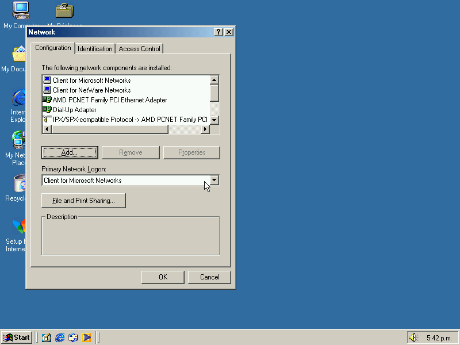This screenshot has height=345, width=460.
Task: Click the horizontal scrollbar thumb in component list
Action: point(110,129)
